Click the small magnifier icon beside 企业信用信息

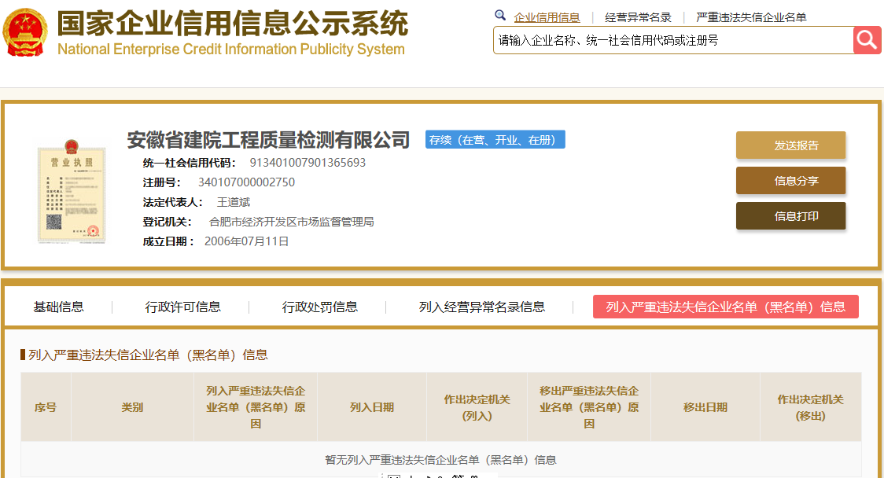point(500,15)
